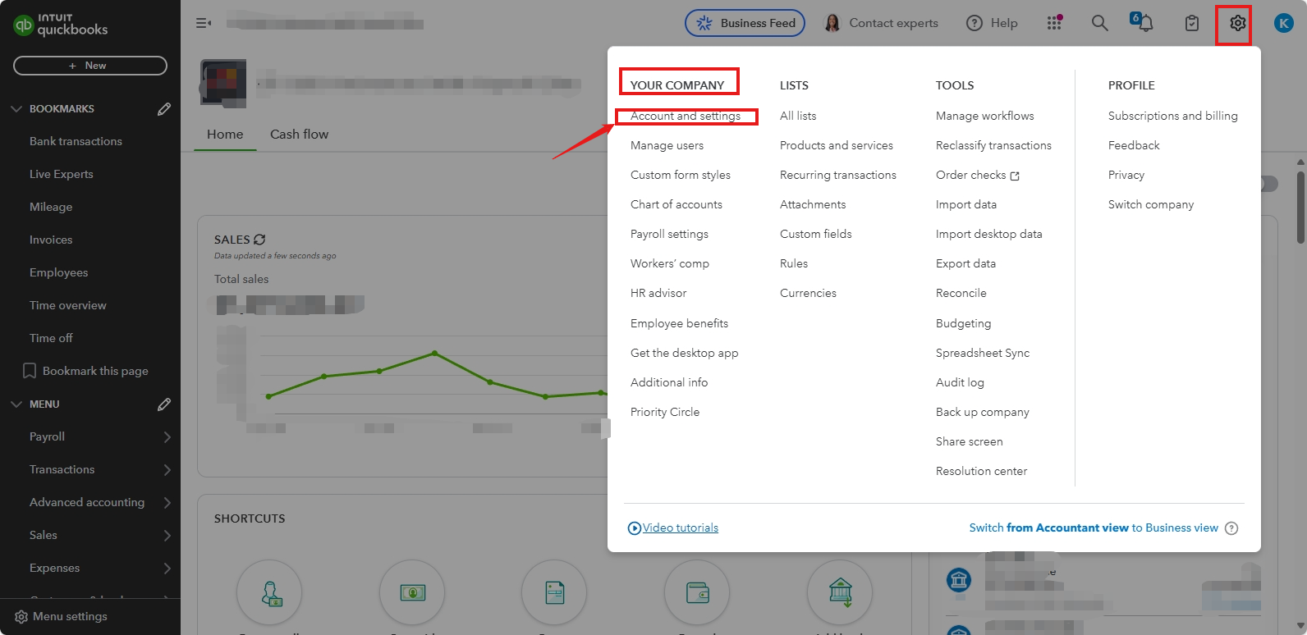Click Contact experts

(881, 23)
